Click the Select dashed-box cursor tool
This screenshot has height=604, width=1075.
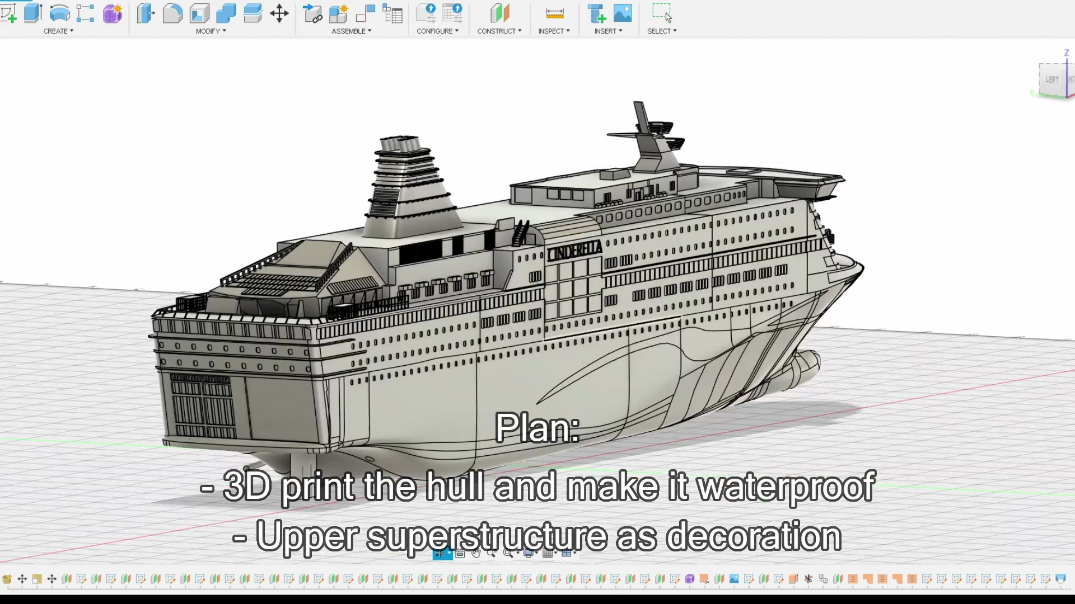(662, 13)
